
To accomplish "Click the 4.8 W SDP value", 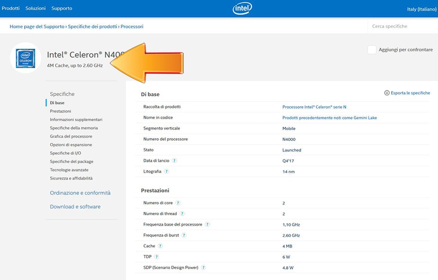I will pos(288,268).
